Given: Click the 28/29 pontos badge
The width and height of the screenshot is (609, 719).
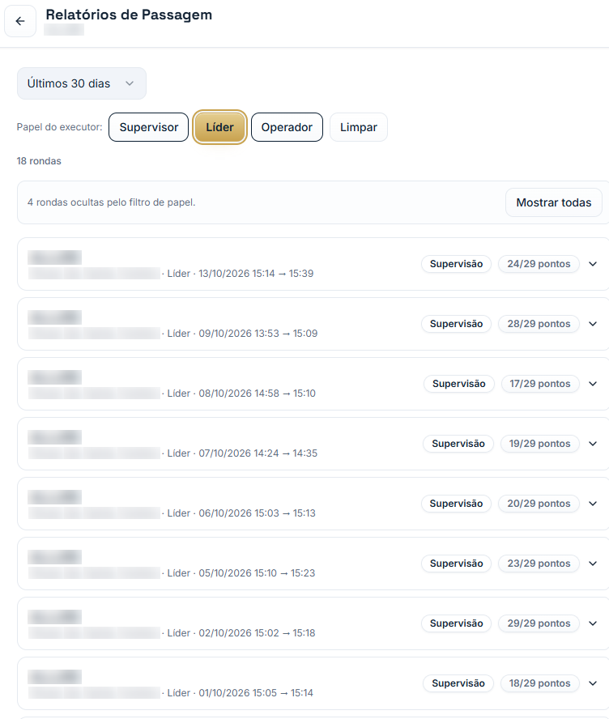Looking at the screenshot, I should 539,324.
